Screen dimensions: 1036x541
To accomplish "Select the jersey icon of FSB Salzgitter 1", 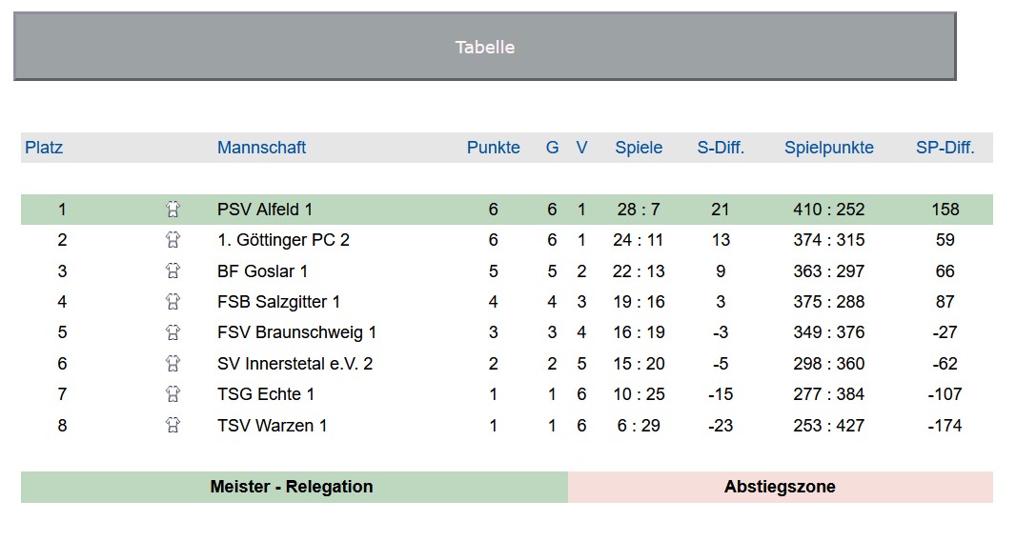I will [x=173, y=302].
